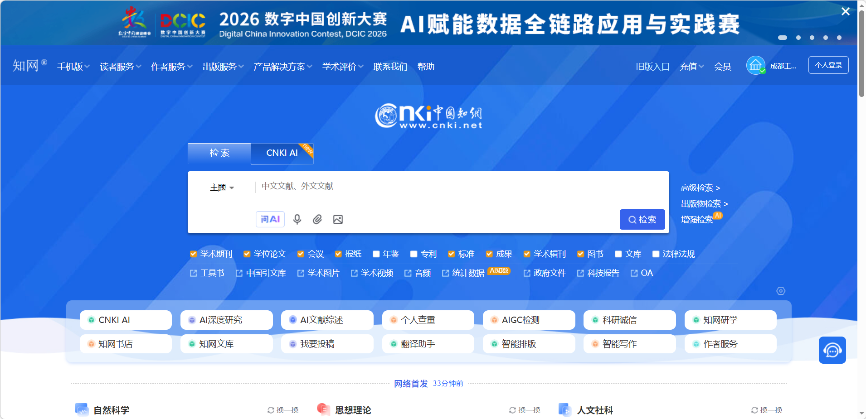Open 旧版入口 link
866x419 pixels.
652,67
